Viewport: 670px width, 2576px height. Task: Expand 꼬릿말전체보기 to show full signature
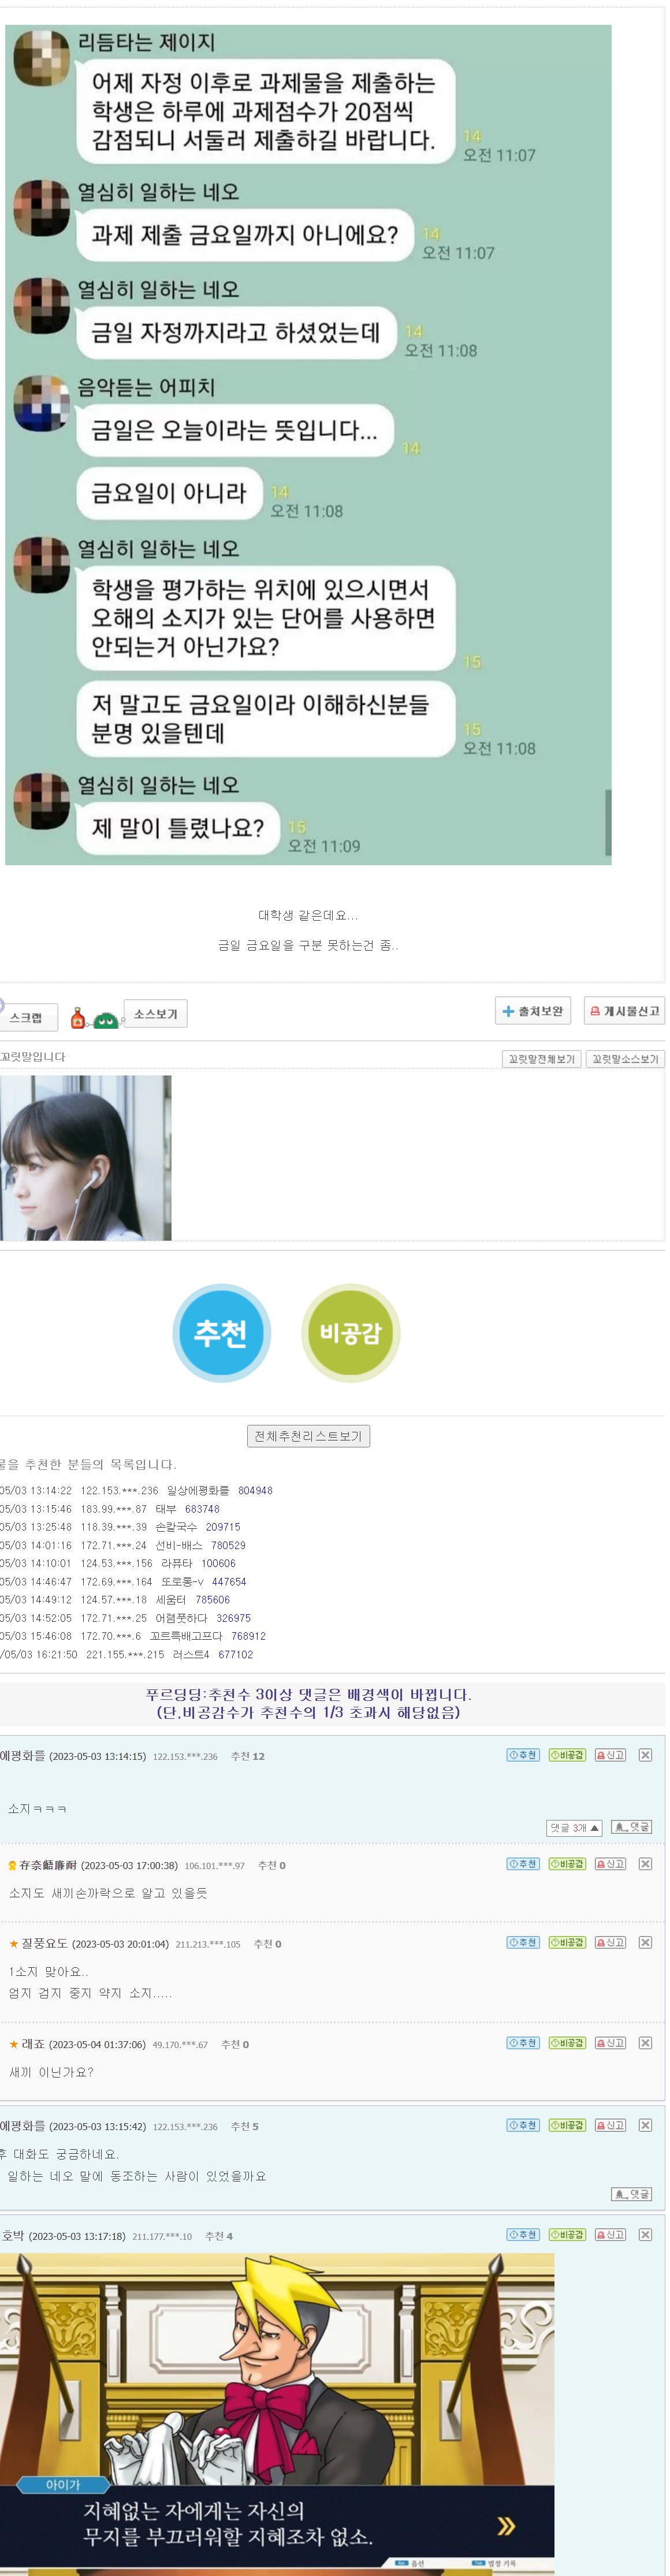coord(541,1059)
